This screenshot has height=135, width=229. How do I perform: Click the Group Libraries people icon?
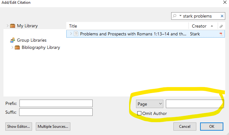click(13, 40)
